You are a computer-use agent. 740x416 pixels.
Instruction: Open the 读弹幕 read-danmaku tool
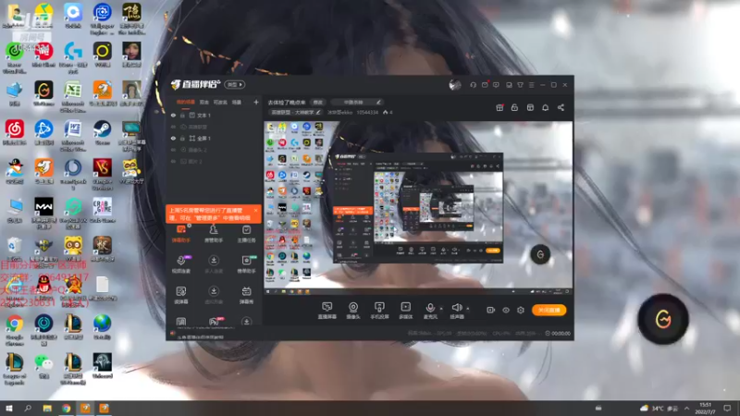click(x=180, y=295)
